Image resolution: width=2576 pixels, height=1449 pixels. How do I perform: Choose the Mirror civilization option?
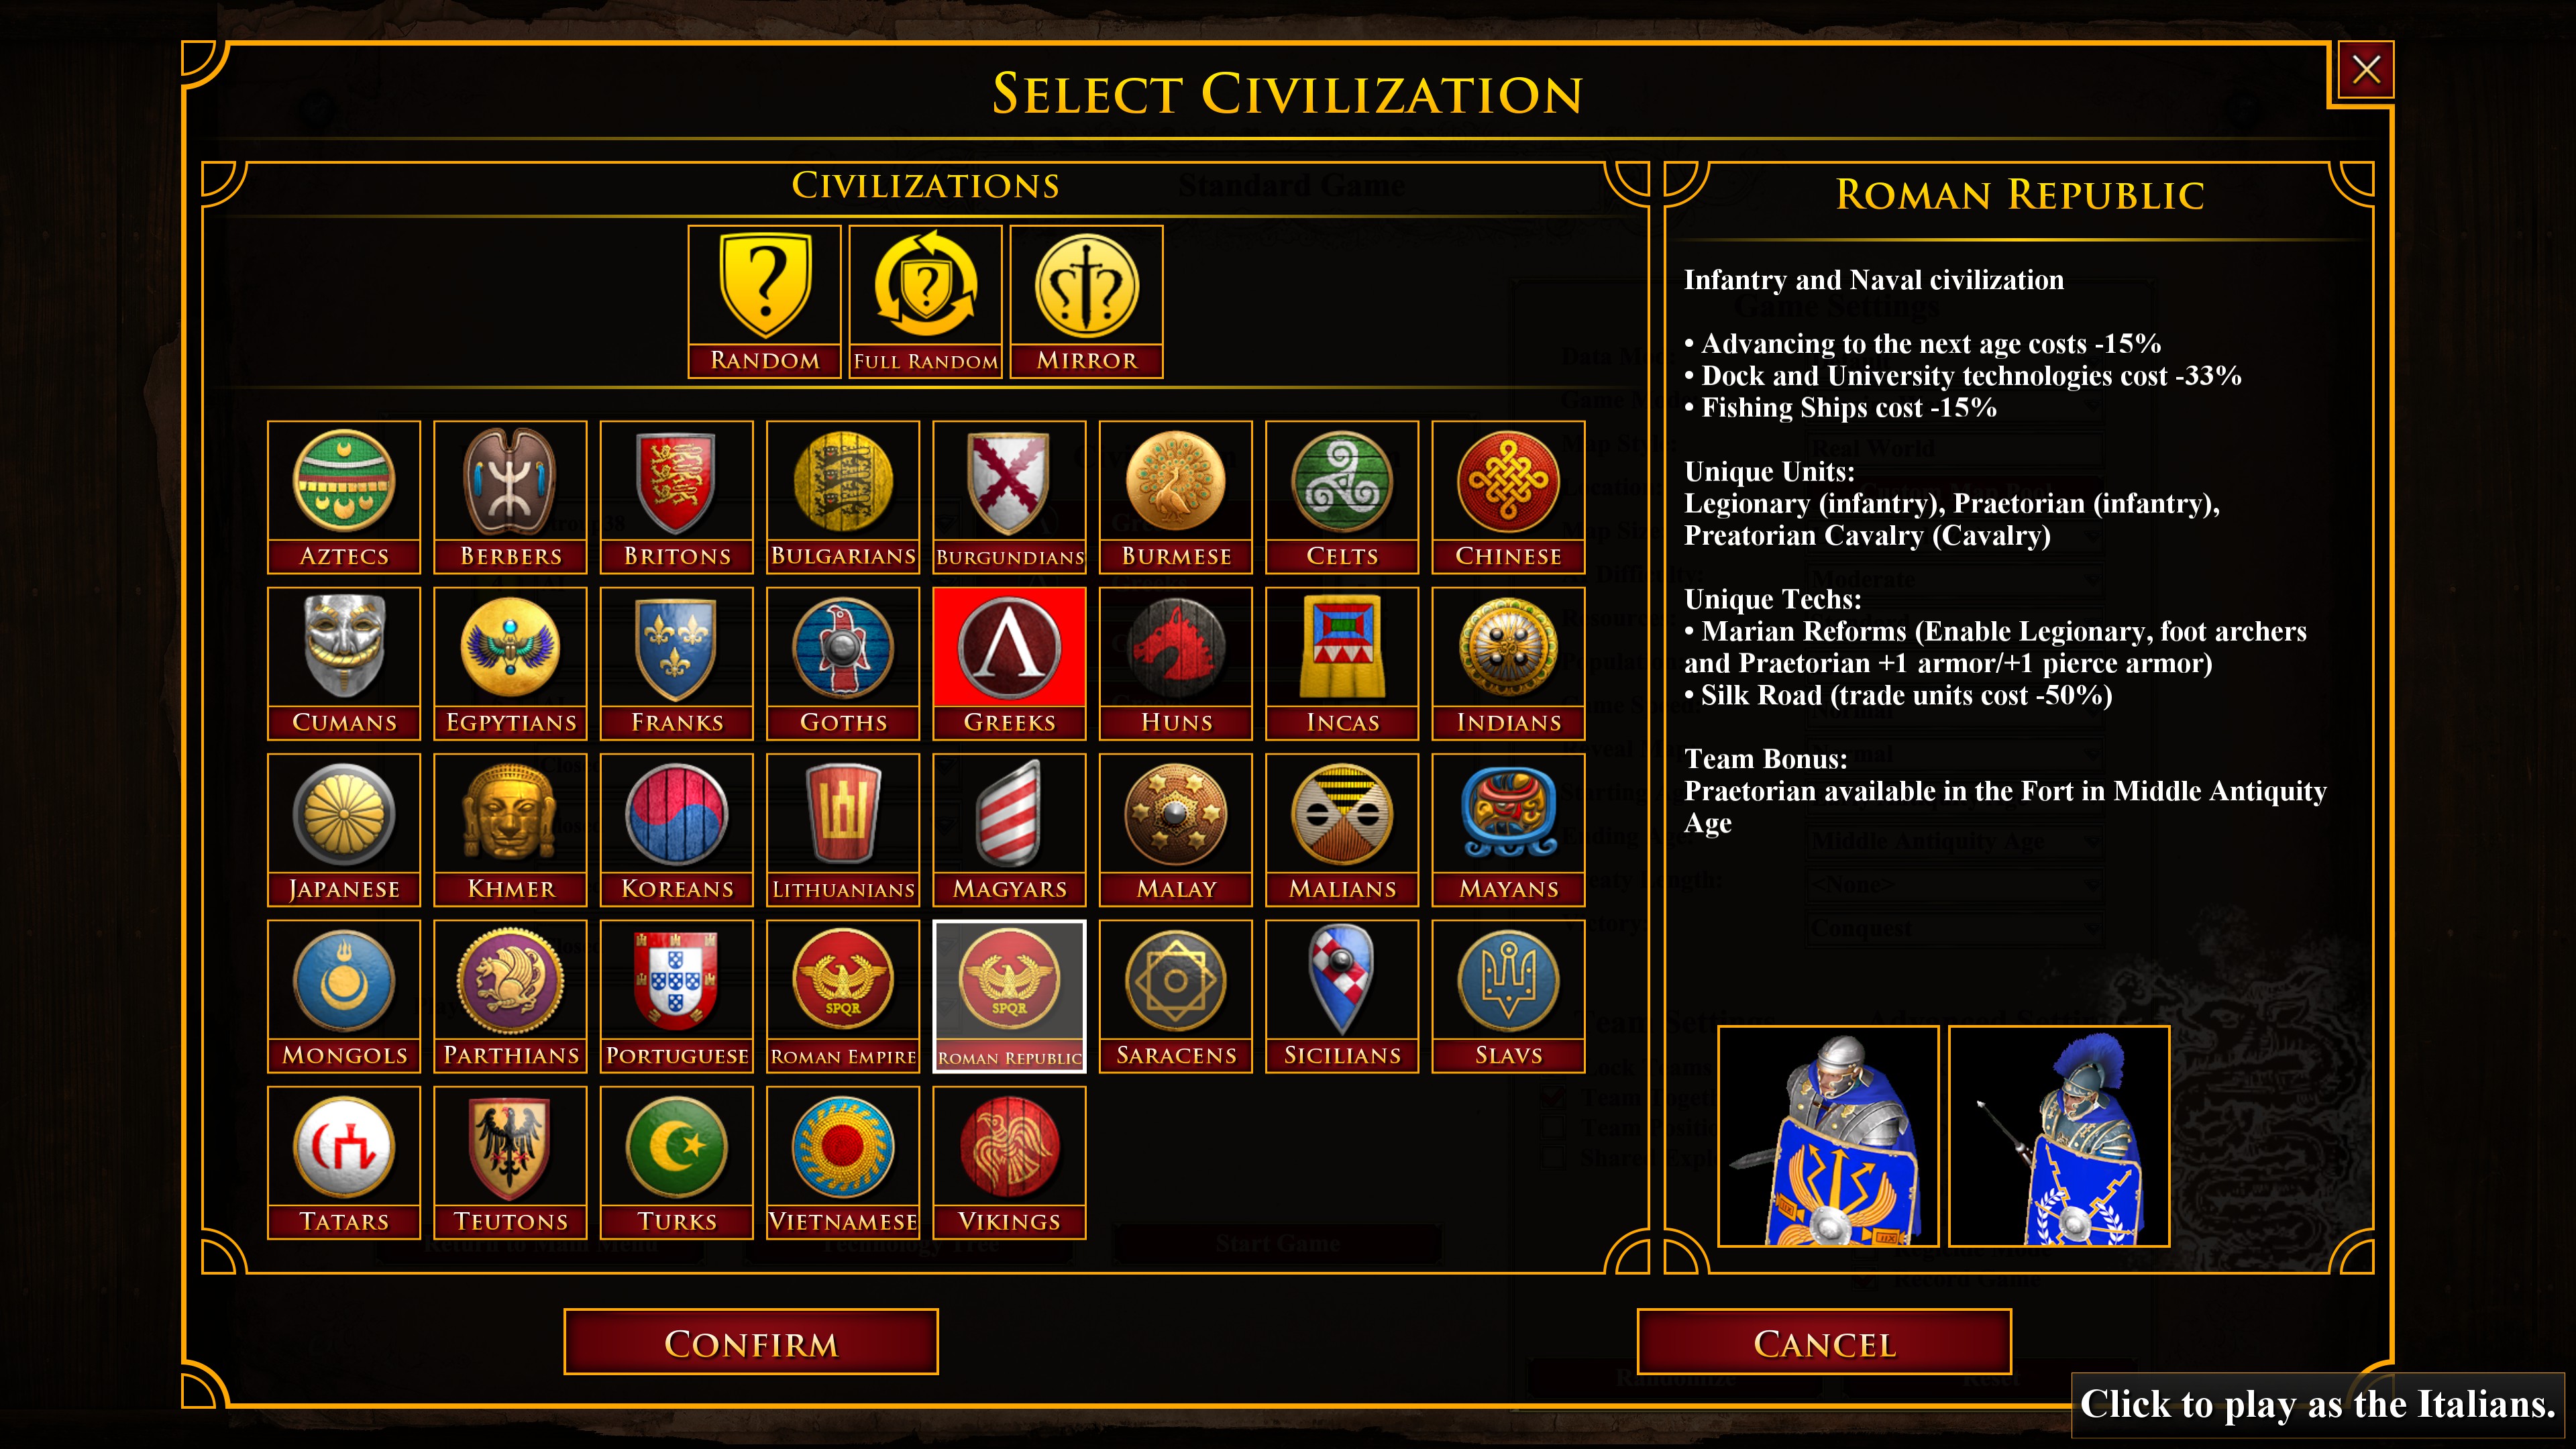tap(1087, 301)
